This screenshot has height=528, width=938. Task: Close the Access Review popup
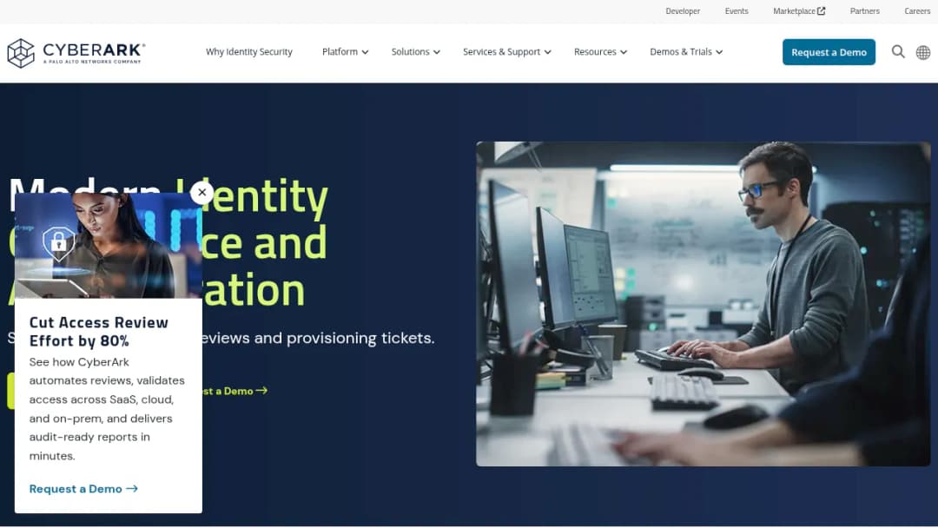click(x=202, y=193)
